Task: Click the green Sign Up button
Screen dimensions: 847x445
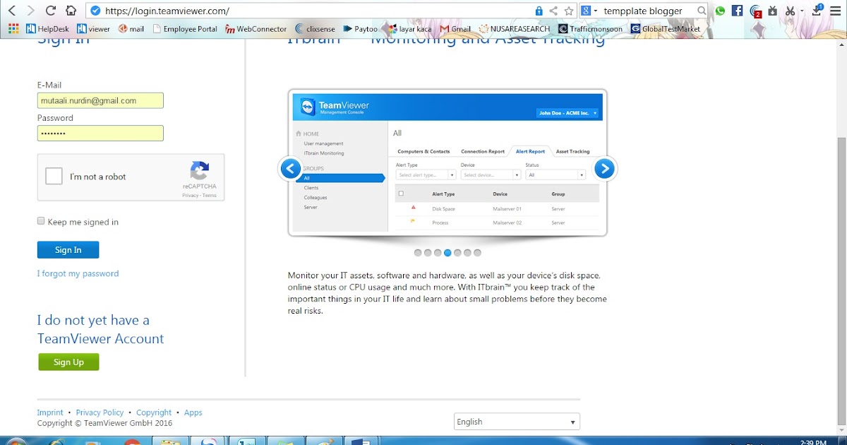Action: click(68, 362)
